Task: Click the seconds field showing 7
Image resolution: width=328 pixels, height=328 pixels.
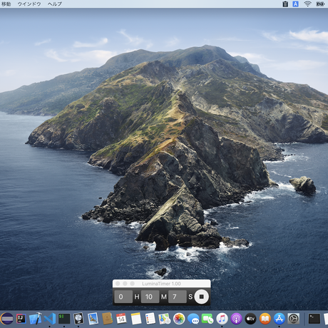Action: tap(178, 297)
